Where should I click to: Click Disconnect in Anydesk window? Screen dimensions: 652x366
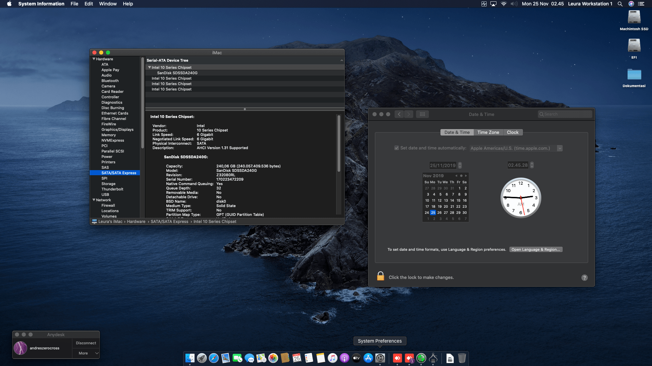point(86,343)
